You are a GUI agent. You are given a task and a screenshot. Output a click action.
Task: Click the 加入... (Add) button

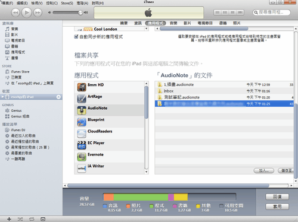click(x=264, y=170)
